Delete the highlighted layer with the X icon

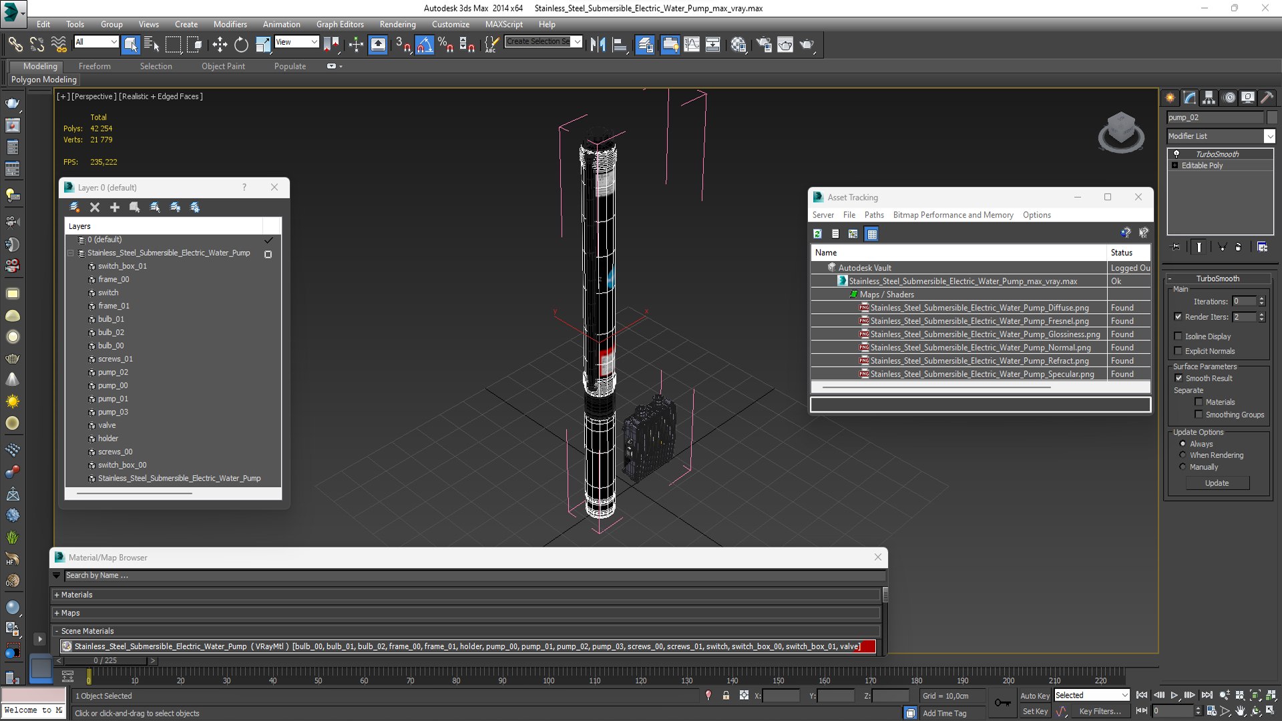(x=95, y=208)
